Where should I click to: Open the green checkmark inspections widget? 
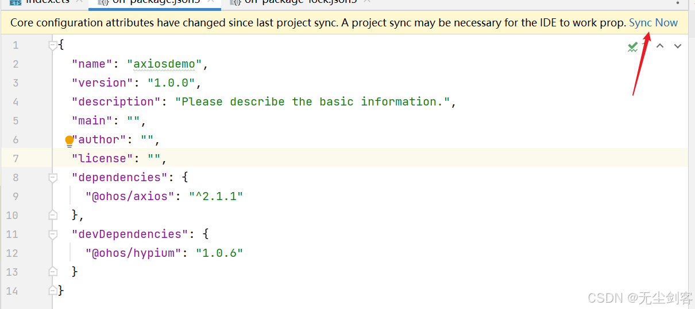pyautogui.click(x=633, y=46)
